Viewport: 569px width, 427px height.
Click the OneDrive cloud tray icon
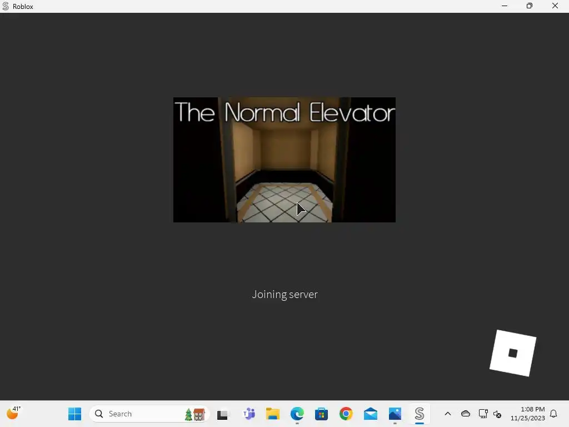click(466, 414)
